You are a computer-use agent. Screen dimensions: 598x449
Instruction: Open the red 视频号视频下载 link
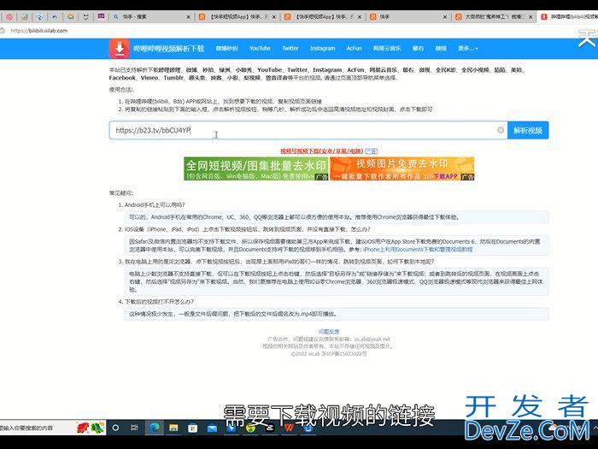click(x=321, y=151)
